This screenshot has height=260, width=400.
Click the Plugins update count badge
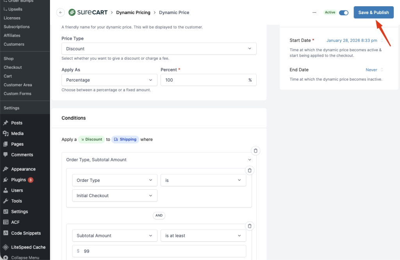click(x=30, y=180)
